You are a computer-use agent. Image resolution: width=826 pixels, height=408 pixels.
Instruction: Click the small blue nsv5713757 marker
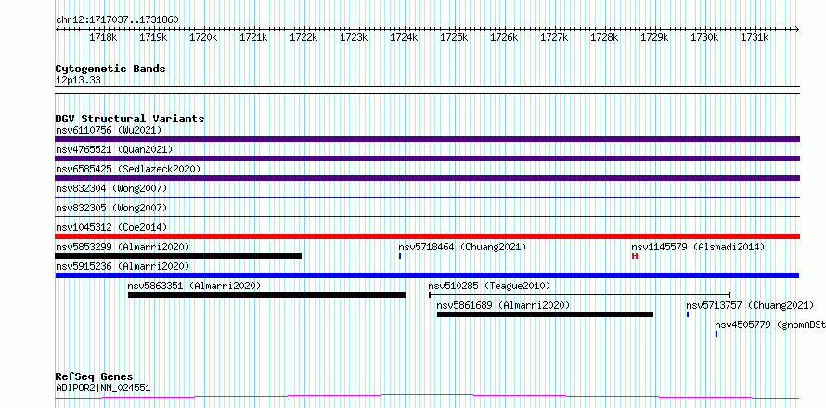[x=688, y=314]
